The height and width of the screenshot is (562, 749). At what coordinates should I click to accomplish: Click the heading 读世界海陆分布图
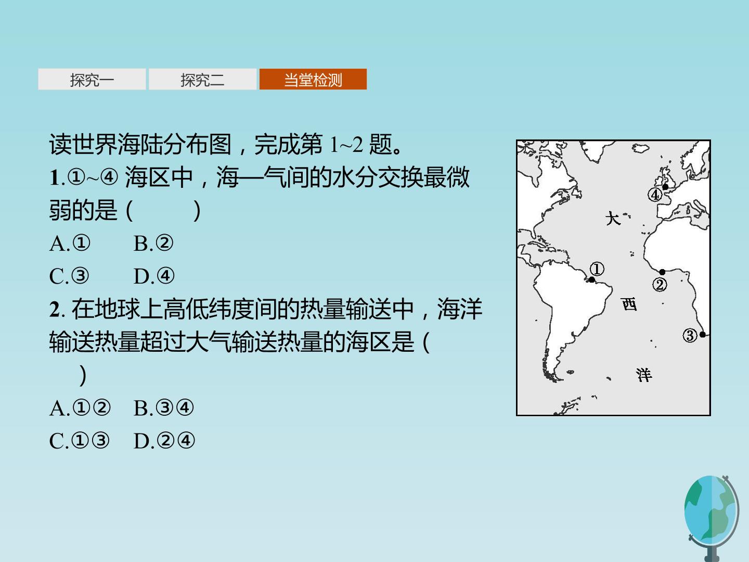[140, 144]
